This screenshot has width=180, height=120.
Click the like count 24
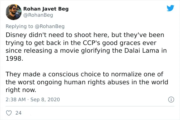(19, 113)
